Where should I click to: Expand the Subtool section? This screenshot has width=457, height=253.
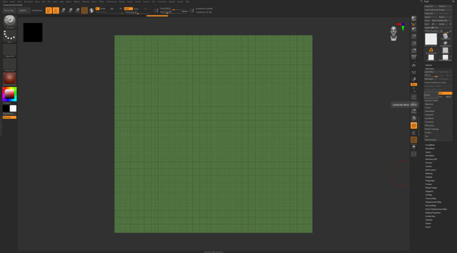click(429, 65)
